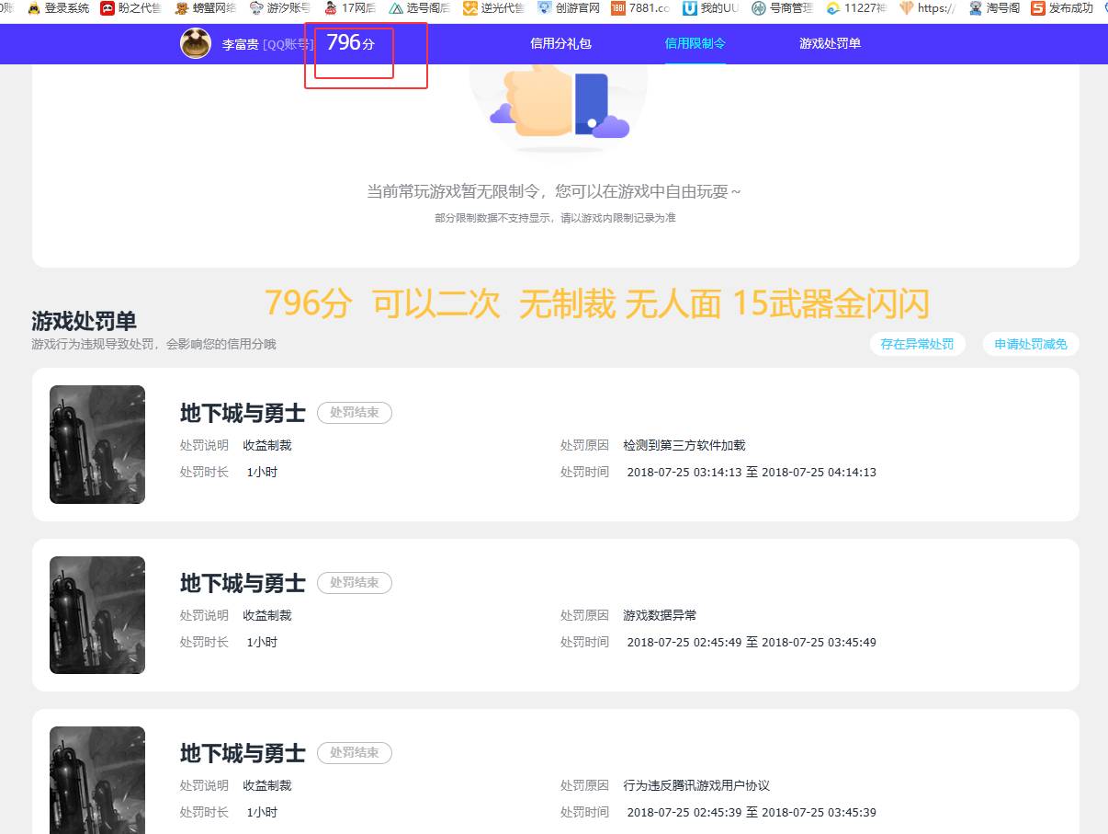The width and height of the screenshot is (1108, 834).
Task: Click the 处罚结束 badge on second penalty
Action: tap(355, 582)
